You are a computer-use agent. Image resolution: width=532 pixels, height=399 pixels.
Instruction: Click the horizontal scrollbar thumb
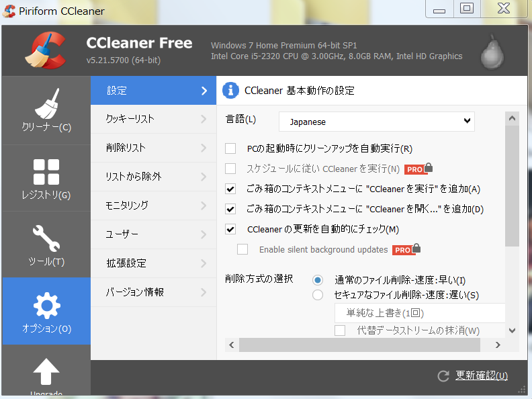(359, 345)
